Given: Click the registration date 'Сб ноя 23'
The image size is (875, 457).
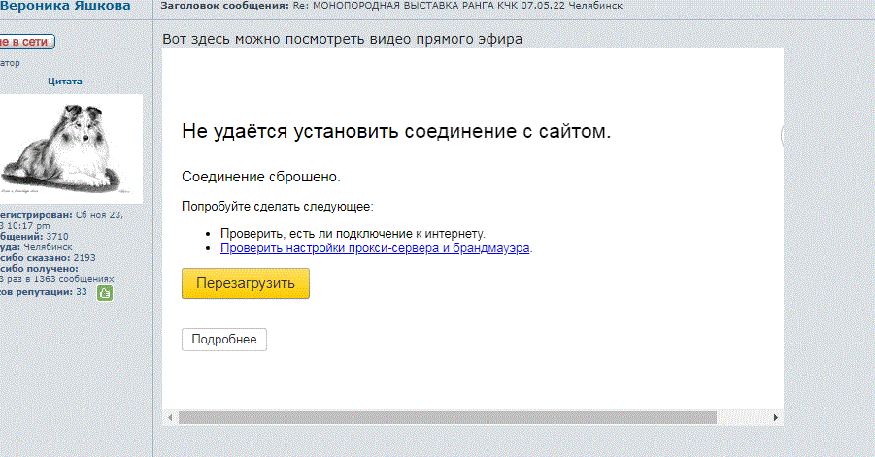Looking at the screenshot, I should 99,215.
